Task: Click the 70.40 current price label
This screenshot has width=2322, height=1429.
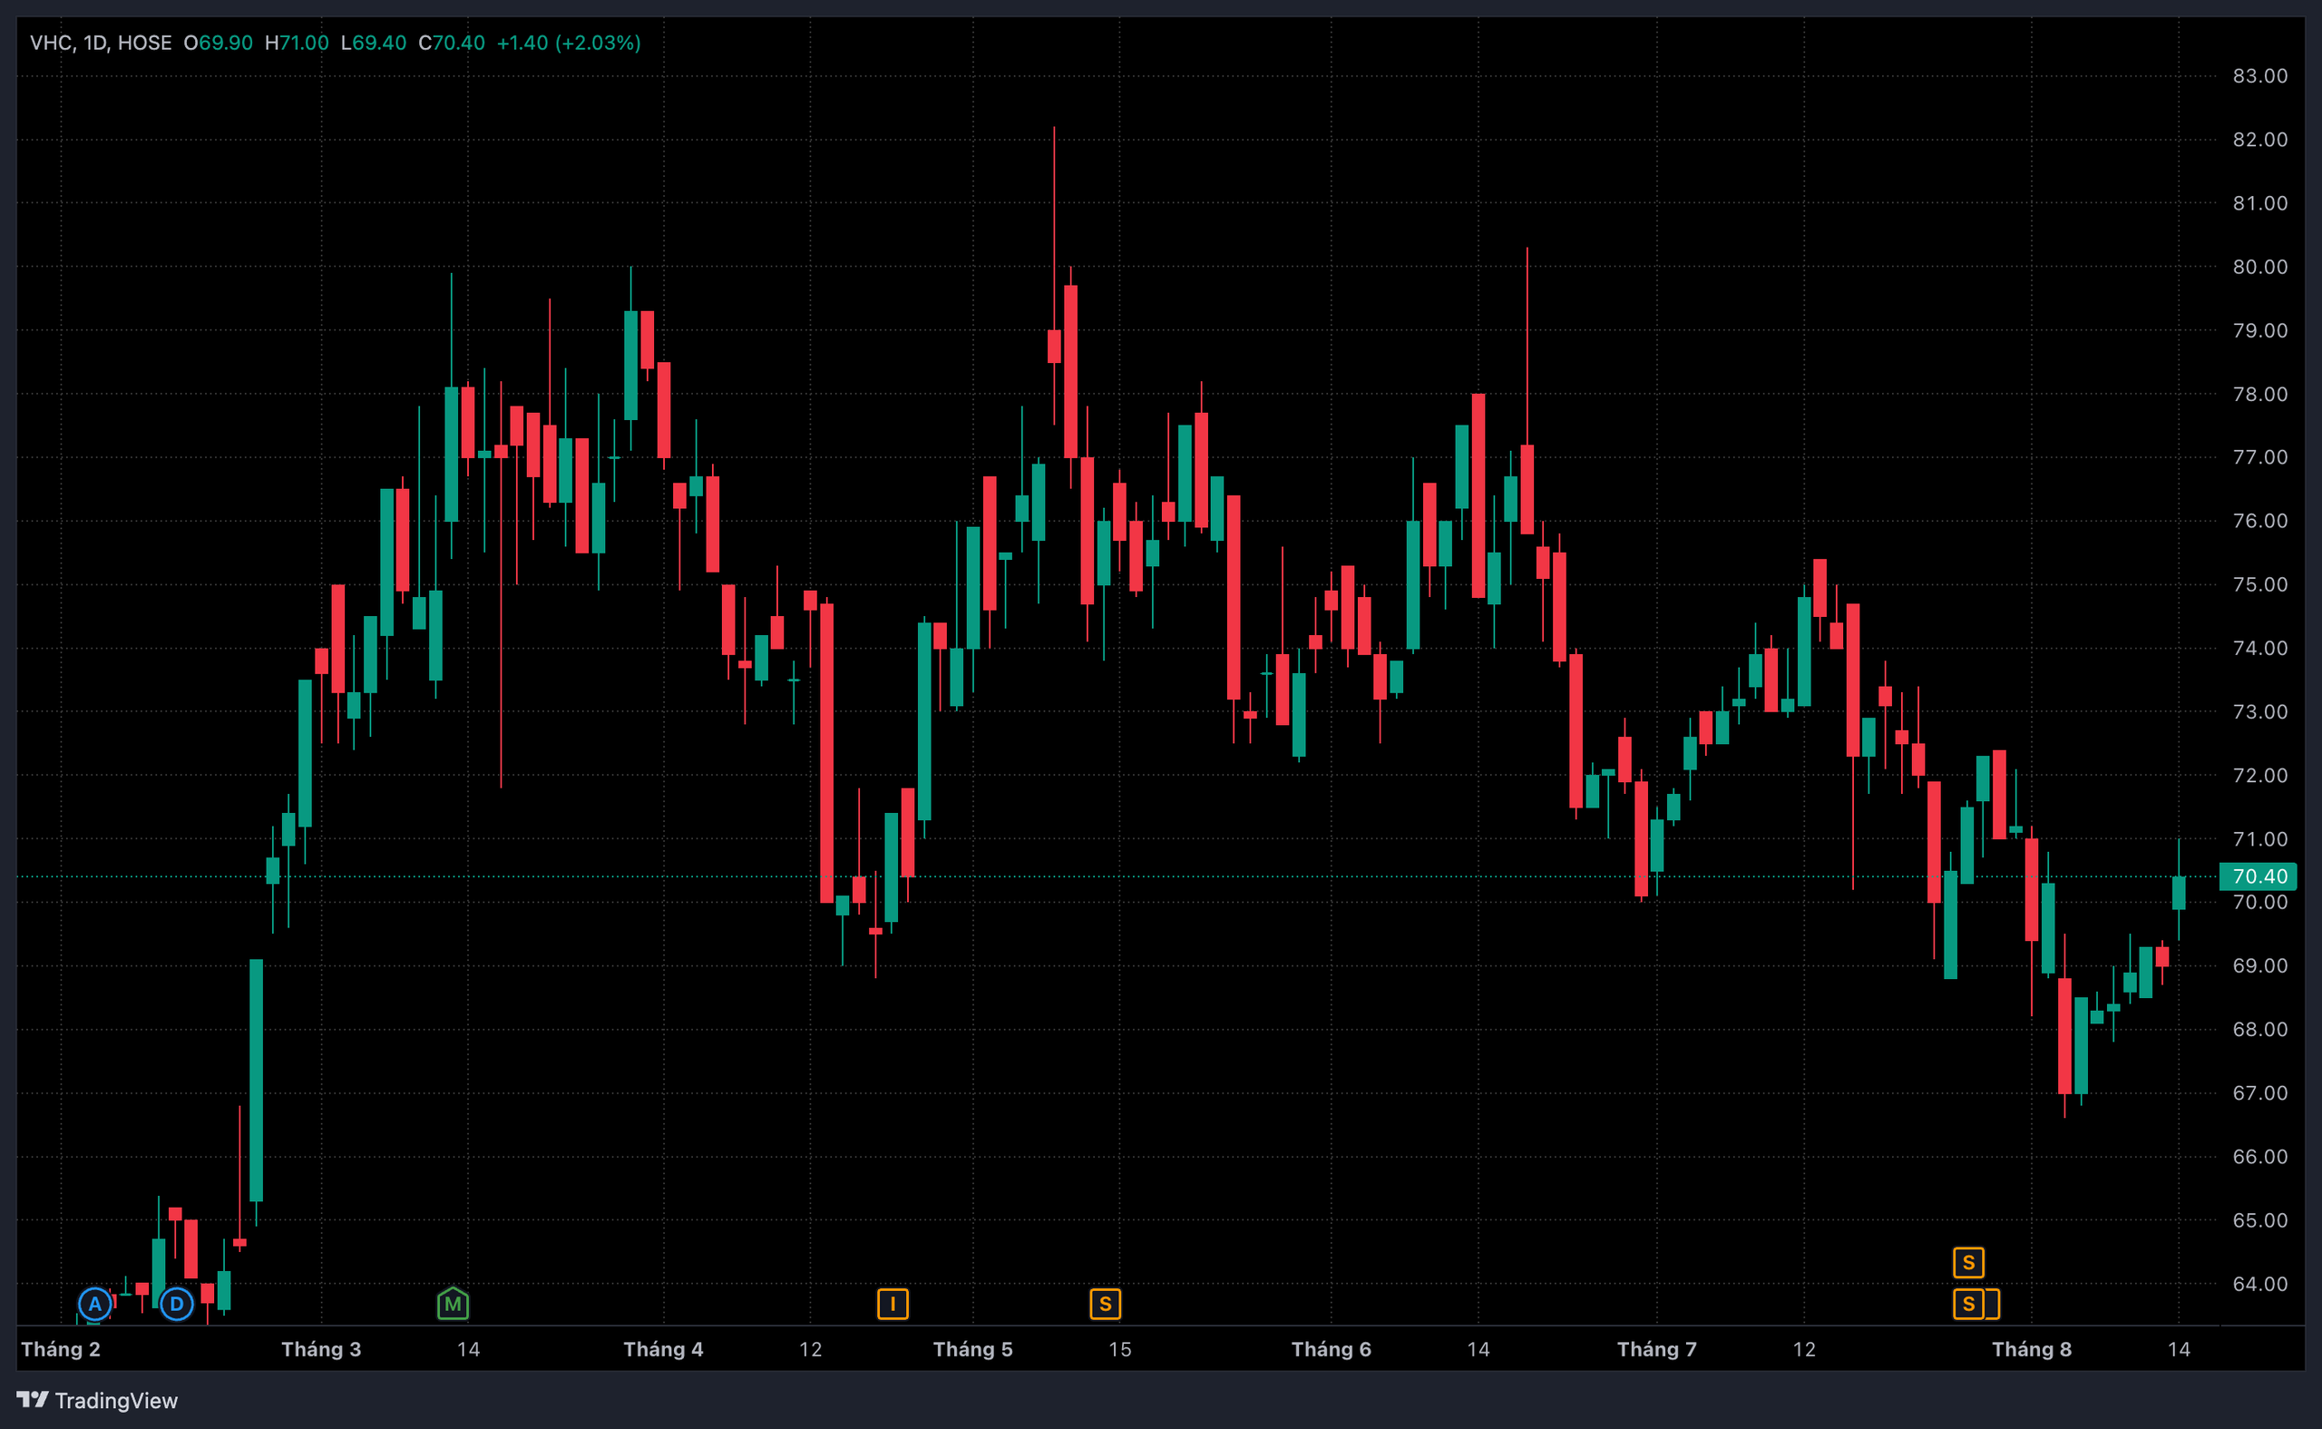Action: (x=2259, y=876)
